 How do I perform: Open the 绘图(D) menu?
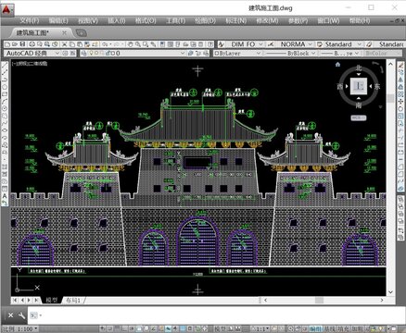click(x=205, y=21)
